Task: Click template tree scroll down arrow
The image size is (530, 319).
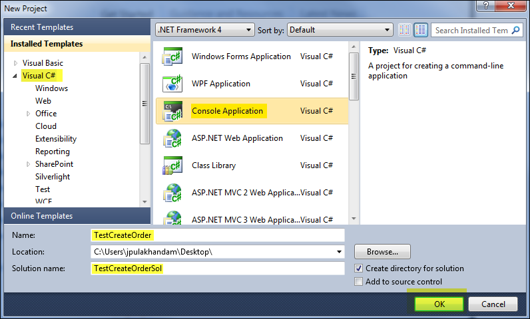Action: [144, 201]
